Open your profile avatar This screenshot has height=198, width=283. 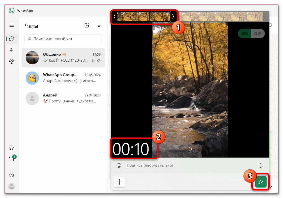(12, 186)
